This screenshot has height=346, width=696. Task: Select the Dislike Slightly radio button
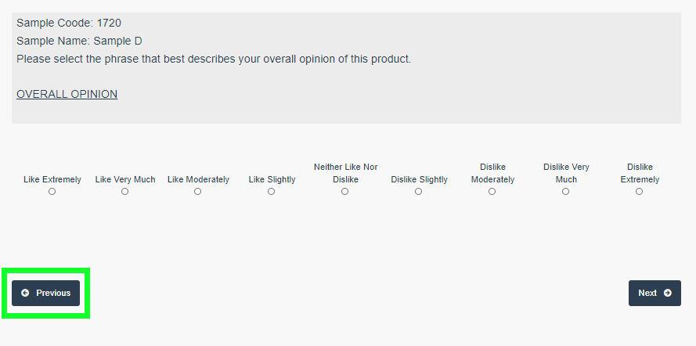[419, 192]
